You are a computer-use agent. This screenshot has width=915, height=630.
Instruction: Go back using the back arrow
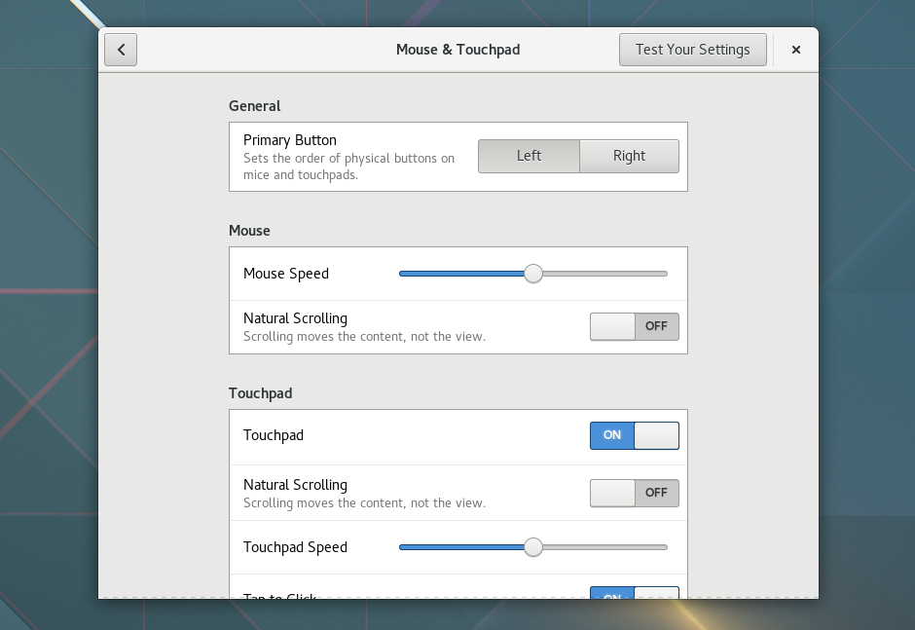click(120, 49)
